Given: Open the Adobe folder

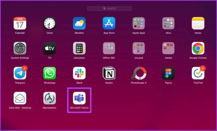Looking at the screenshot, I should coord(168,48).
